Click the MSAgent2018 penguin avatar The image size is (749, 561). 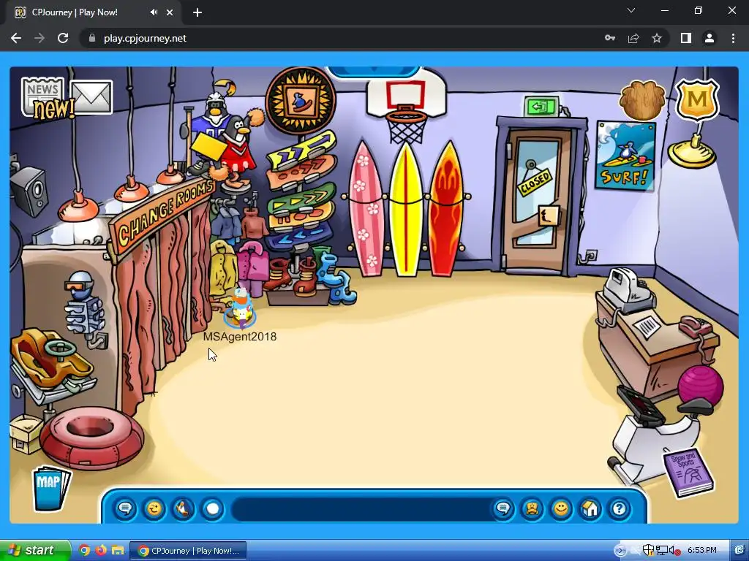click(240, 309)
